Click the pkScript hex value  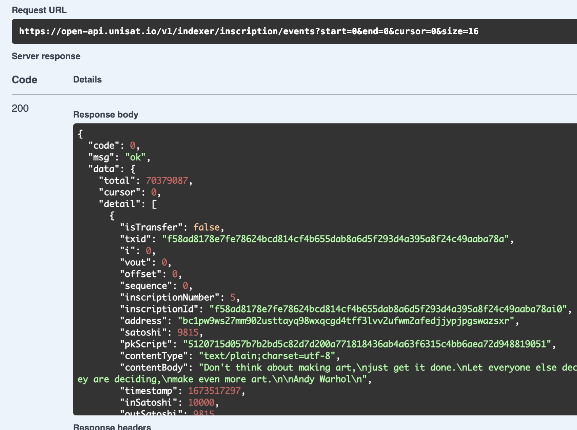tap(367, 344)
